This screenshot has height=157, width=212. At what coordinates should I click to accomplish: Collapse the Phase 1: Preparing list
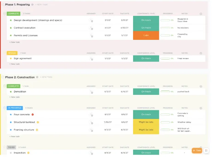3,4
